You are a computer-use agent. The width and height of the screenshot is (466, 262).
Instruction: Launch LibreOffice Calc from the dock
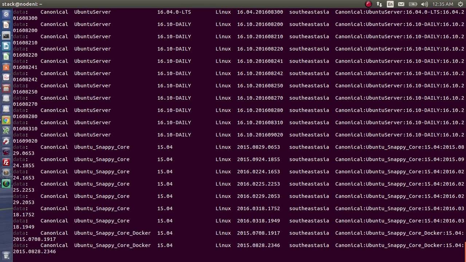pyautogui.click(x=6, y=57)
